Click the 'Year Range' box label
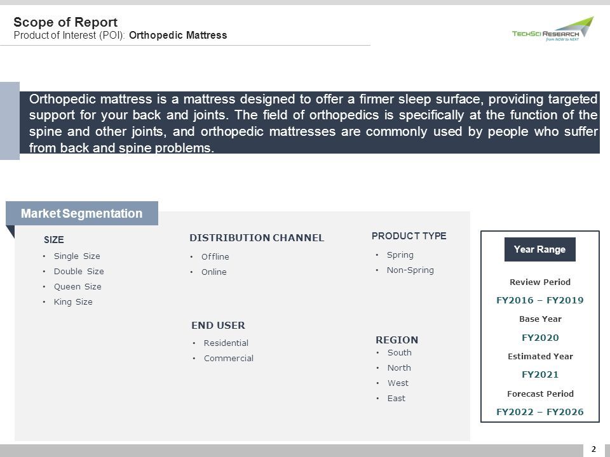Image resolution: width=610 pixels, height=457 pixels. 540,249
